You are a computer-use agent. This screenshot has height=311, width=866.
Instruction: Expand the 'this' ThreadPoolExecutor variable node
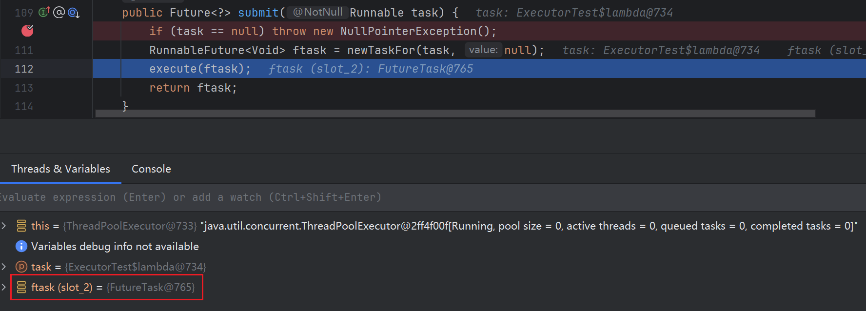tap(4, 226)
